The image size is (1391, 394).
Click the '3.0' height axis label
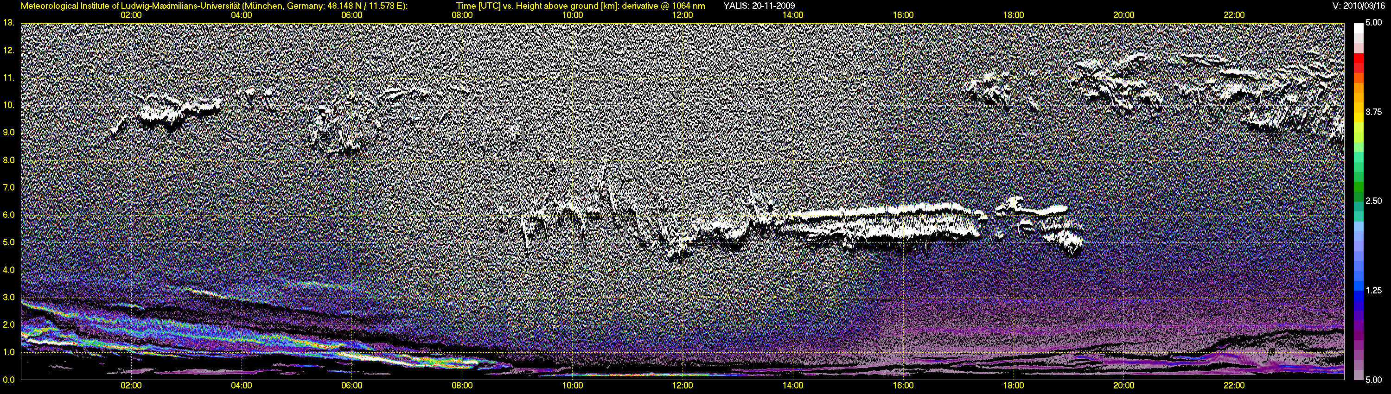[9, 298]
